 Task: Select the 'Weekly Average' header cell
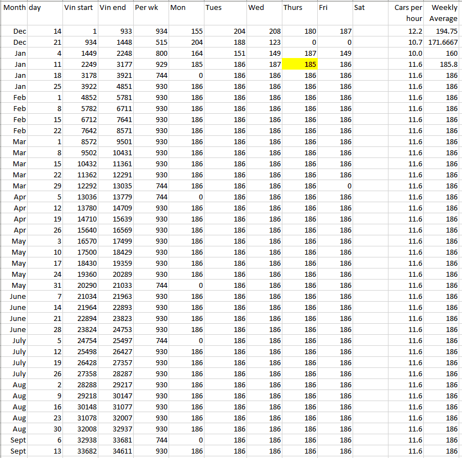[443, 13]
